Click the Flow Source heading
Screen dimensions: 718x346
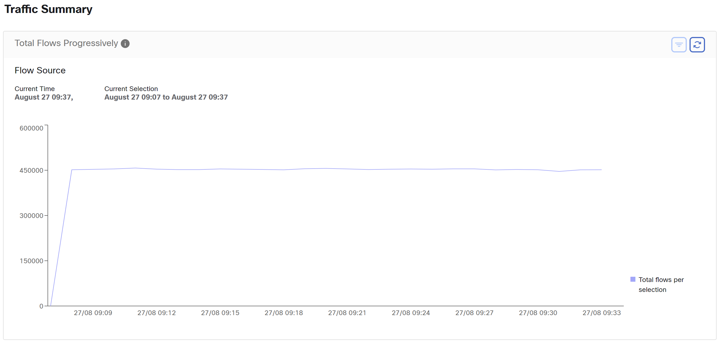tap(40, 70)
